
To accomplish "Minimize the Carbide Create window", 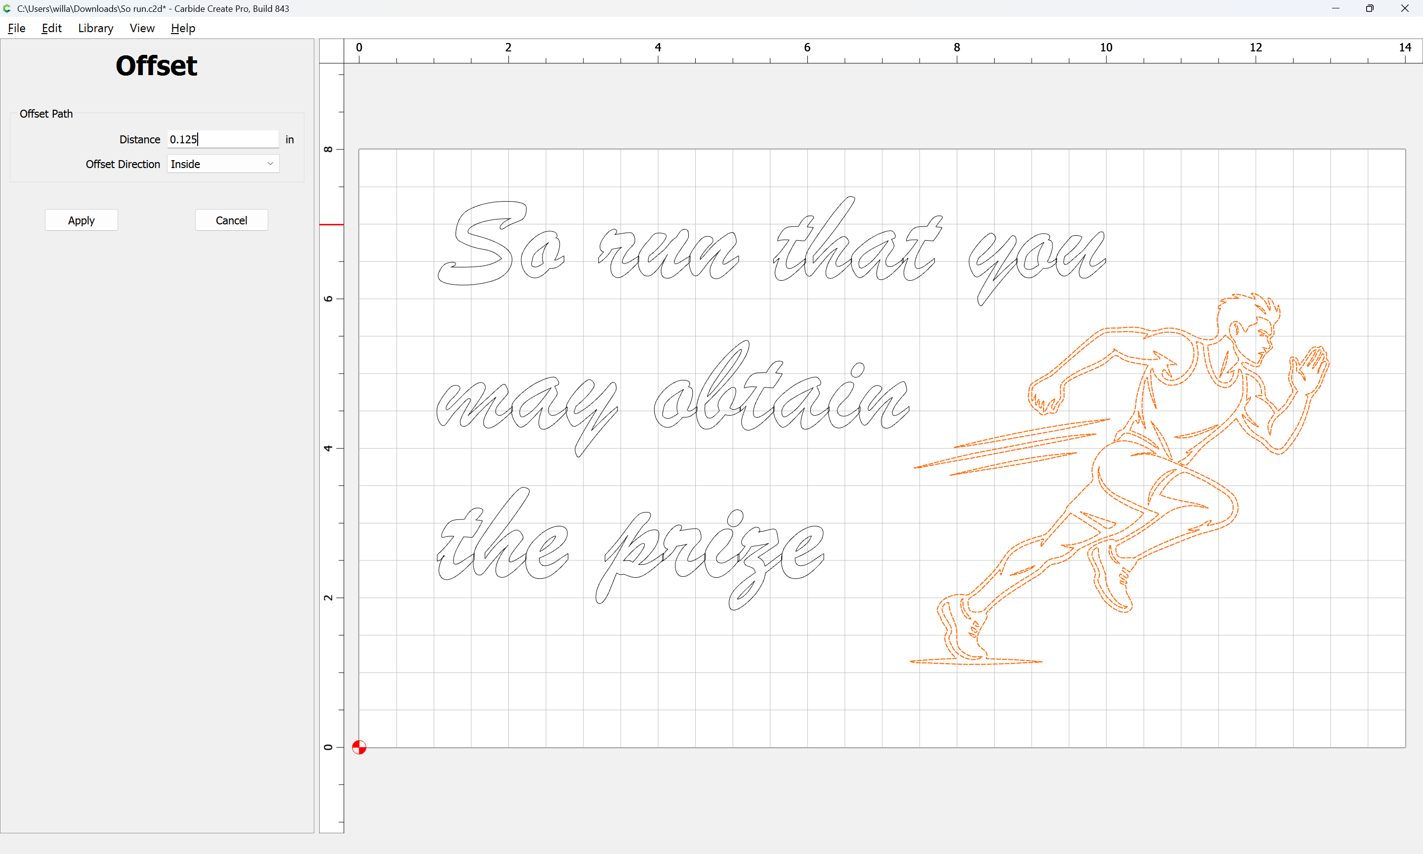I will [1336, 8].
